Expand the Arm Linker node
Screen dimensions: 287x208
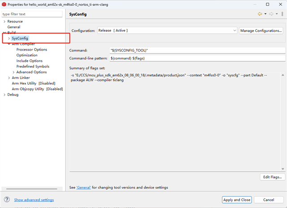pyautogui.click(x=9, y=77)
